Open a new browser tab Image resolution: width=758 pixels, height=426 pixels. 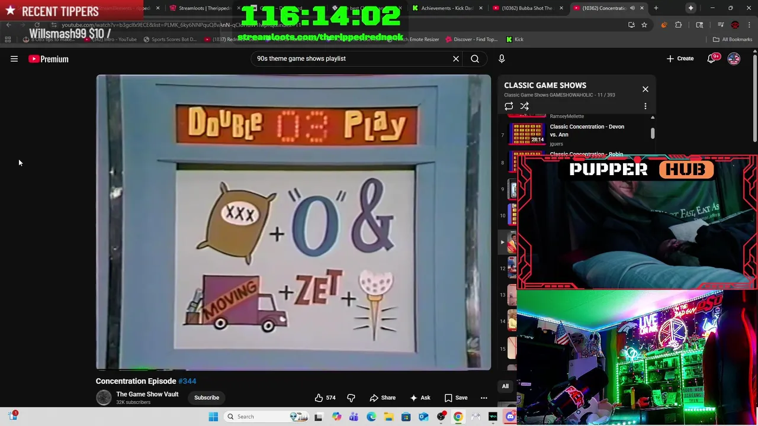pyautogui.click(x=656, y=8)
